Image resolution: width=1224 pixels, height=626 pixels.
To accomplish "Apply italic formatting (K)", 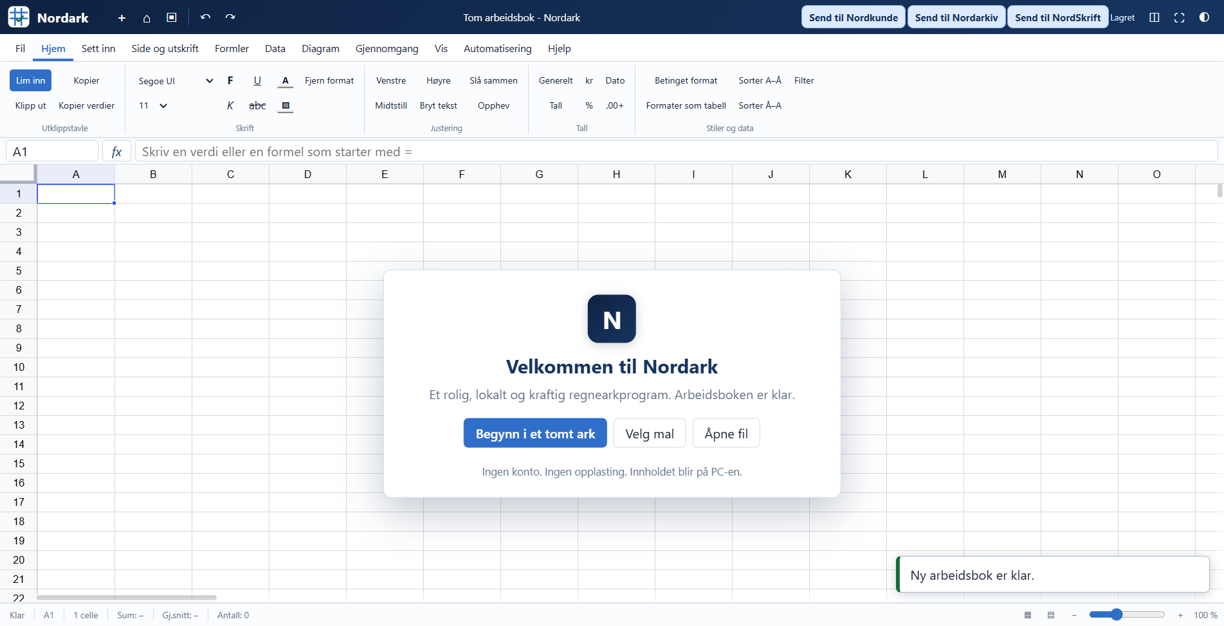I will [x=230, y=105].
